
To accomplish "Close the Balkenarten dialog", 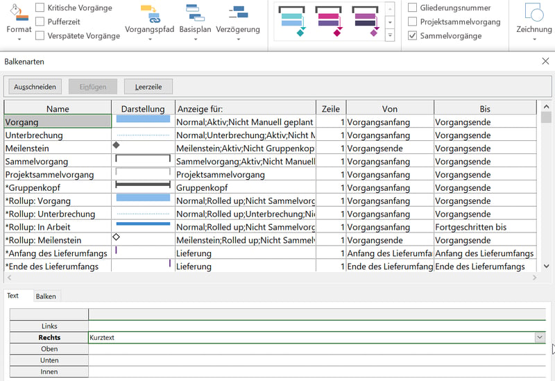I will coord(545,61).
